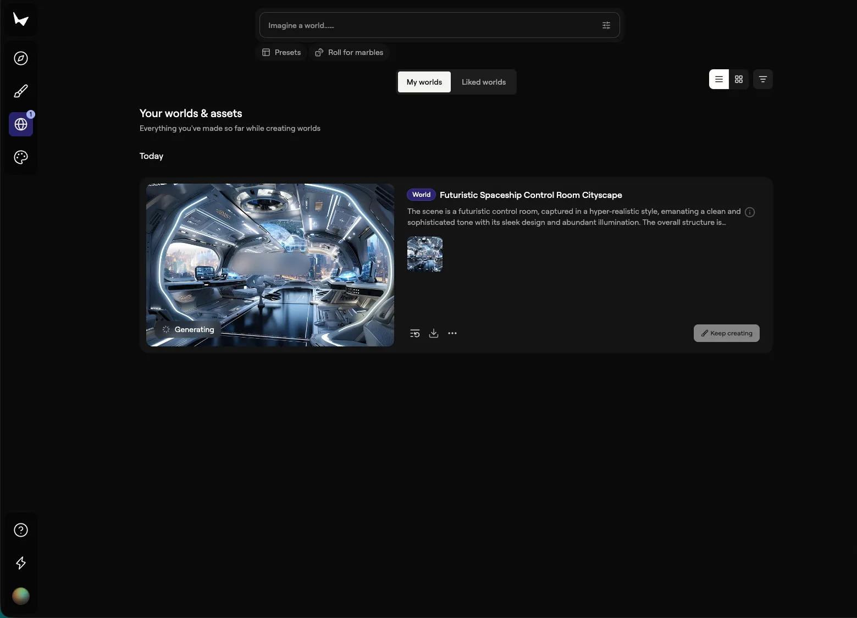
Task: Click the Imagine a world input field
Action: [429, 25]
